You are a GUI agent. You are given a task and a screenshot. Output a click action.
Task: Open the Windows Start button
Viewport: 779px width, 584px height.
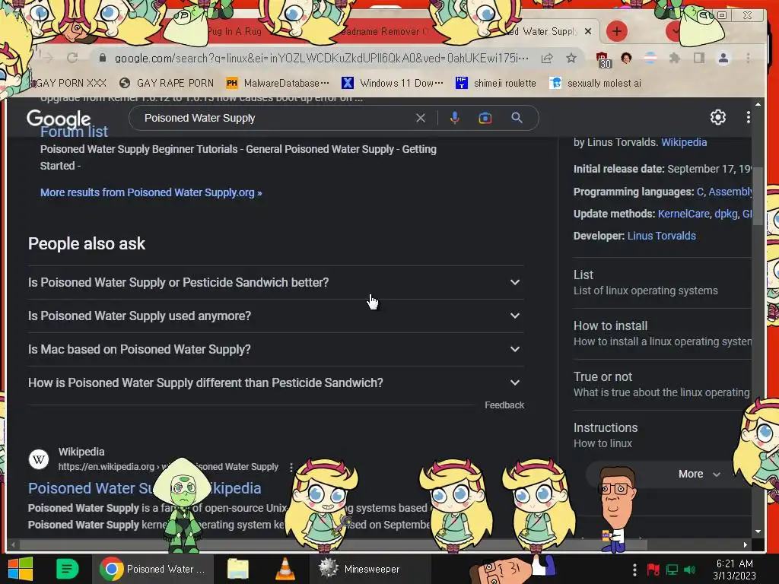point(21,569)
